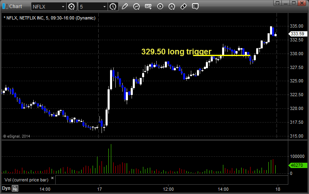The image size is (309, 194).
Task: Click the chart comment bubble icon
Action: pyautogui.click(x=195, y=6)
